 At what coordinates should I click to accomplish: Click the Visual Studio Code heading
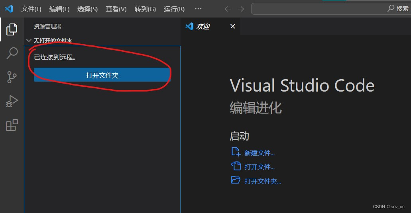point(302,85)
